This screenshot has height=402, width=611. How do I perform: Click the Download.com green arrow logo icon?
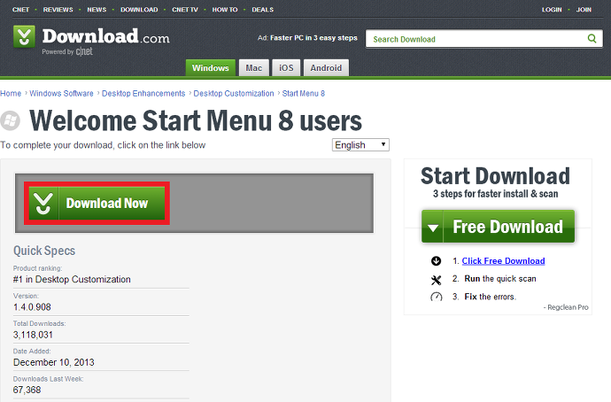[x=24, y=36]
